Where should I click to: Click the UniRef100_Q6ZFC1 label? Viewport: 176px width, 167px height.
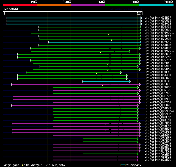tap(158, 157)
